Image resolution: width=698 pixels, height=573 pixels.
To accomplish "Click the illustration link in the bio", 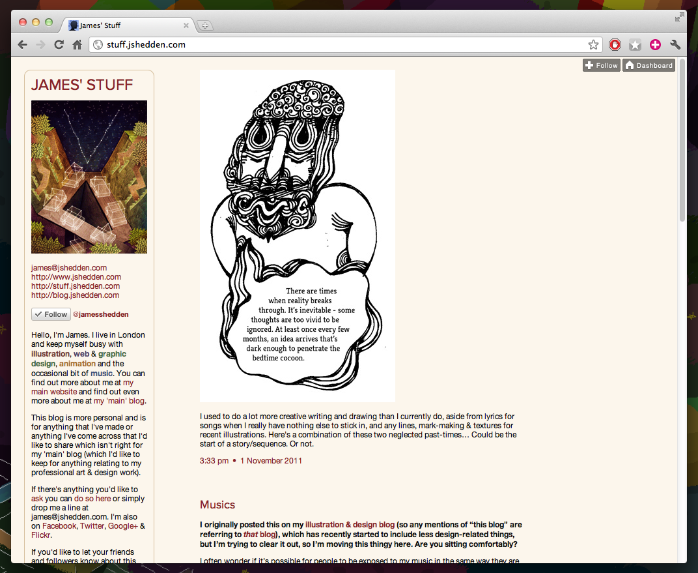I will 50,354.
